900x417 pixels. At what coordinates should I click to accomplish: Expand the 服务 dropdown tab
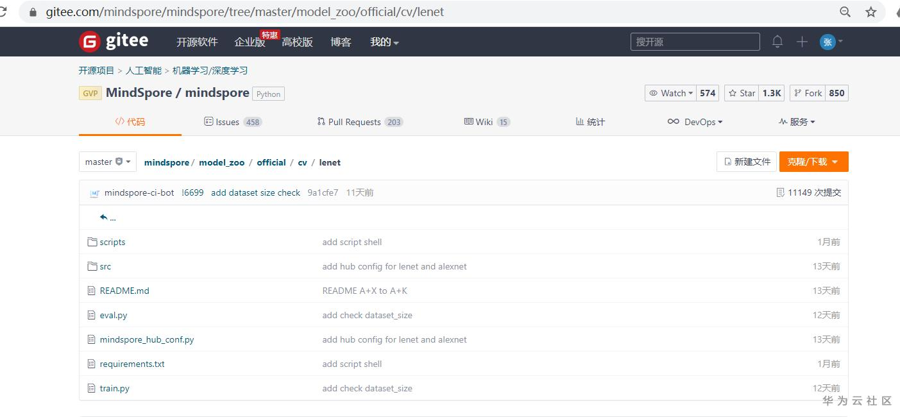pos(797,122)
